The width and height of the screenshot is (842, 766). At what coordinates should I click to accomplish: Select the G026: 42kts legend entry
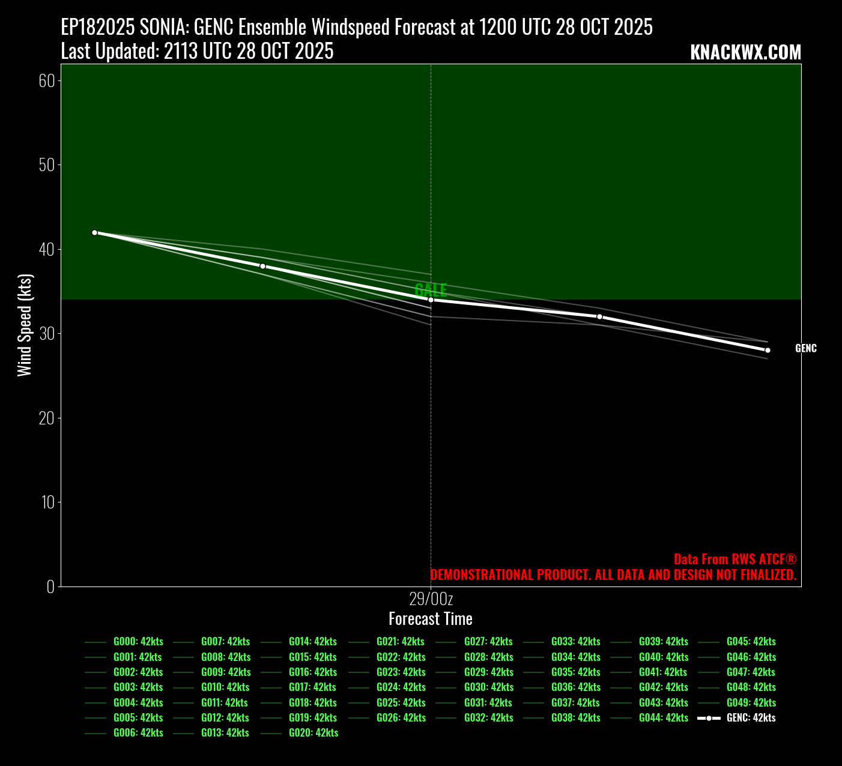coord(401,718)
